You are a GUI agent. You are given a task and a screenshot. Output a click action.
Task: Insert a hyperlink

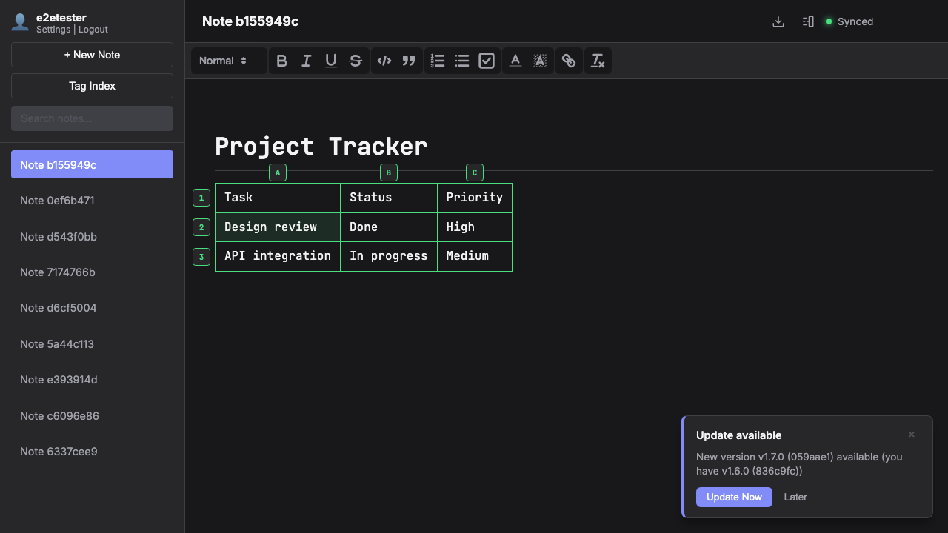pyautogui.click(x=568, y=61)
